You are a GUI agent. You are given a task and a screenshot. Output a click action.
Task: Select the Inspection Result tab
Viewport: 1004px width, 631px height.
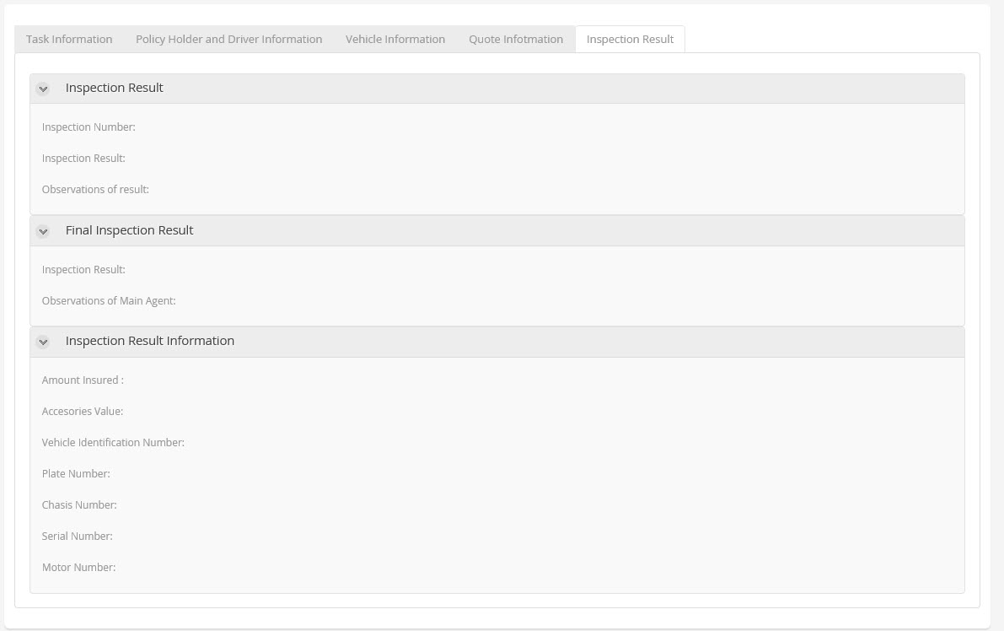[x=630, y=40]
